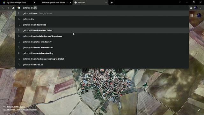204x115 pixels.
Task: Open the Google apps grid
Action: (192, 16)
